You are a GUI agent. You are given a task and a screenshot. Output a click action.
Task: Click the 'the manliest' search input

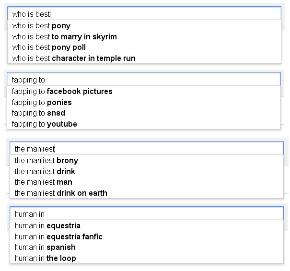click(146, 149)
